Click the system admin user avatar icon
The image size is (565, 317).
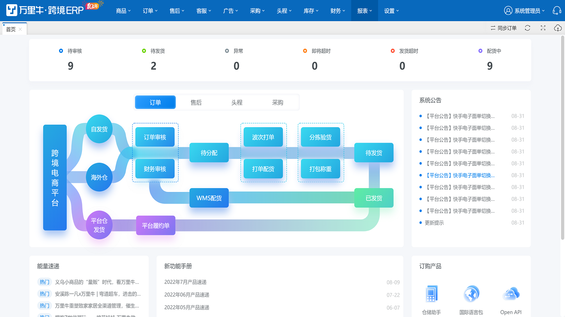pyautogui.click(x=508, y=11)
